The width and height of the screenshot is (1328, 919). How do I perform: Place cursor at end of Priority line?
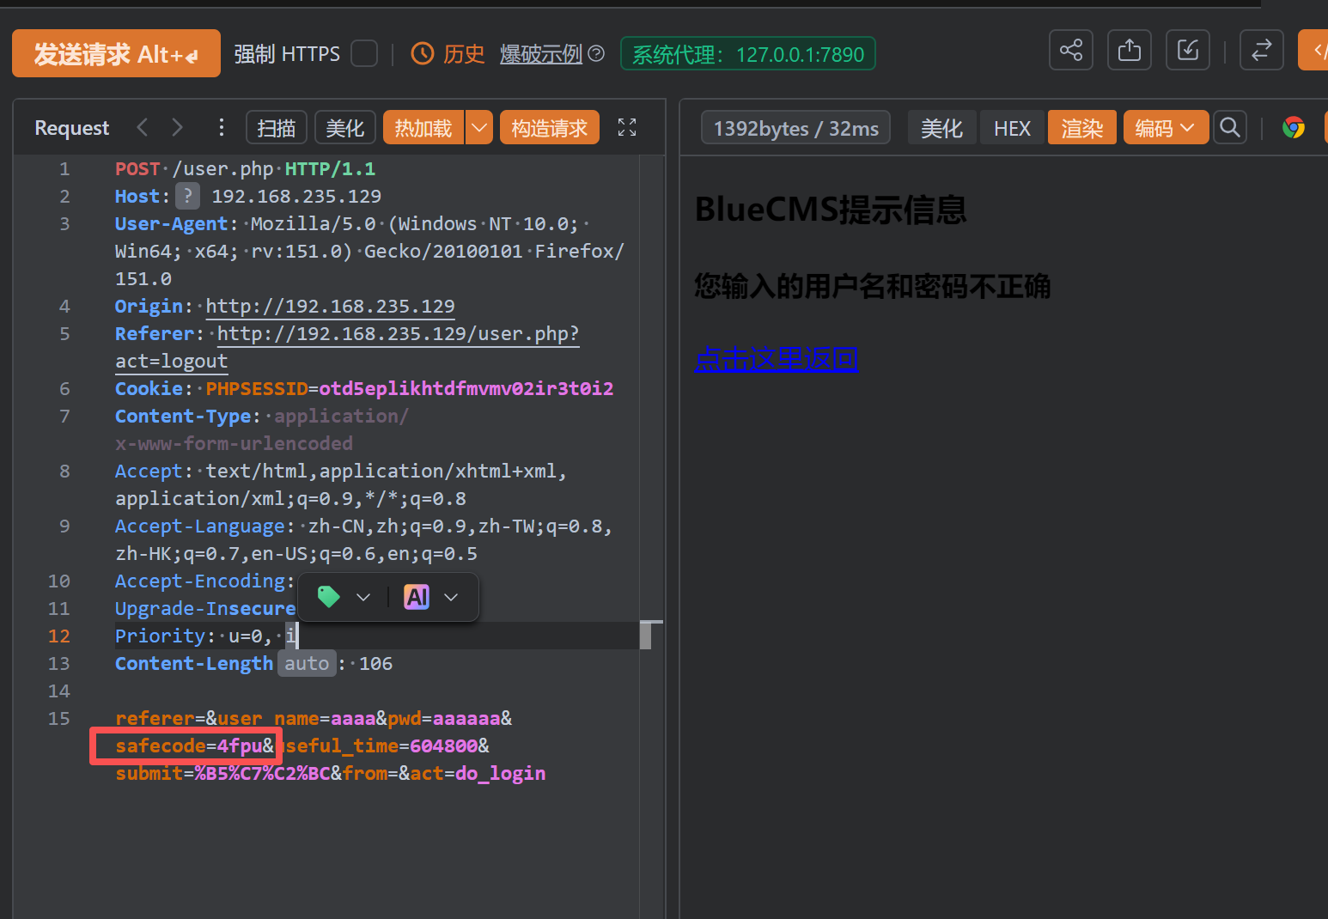point(297,636)
